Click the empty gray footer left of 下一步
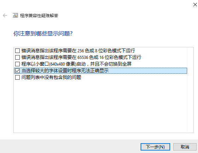 point(70,147)
